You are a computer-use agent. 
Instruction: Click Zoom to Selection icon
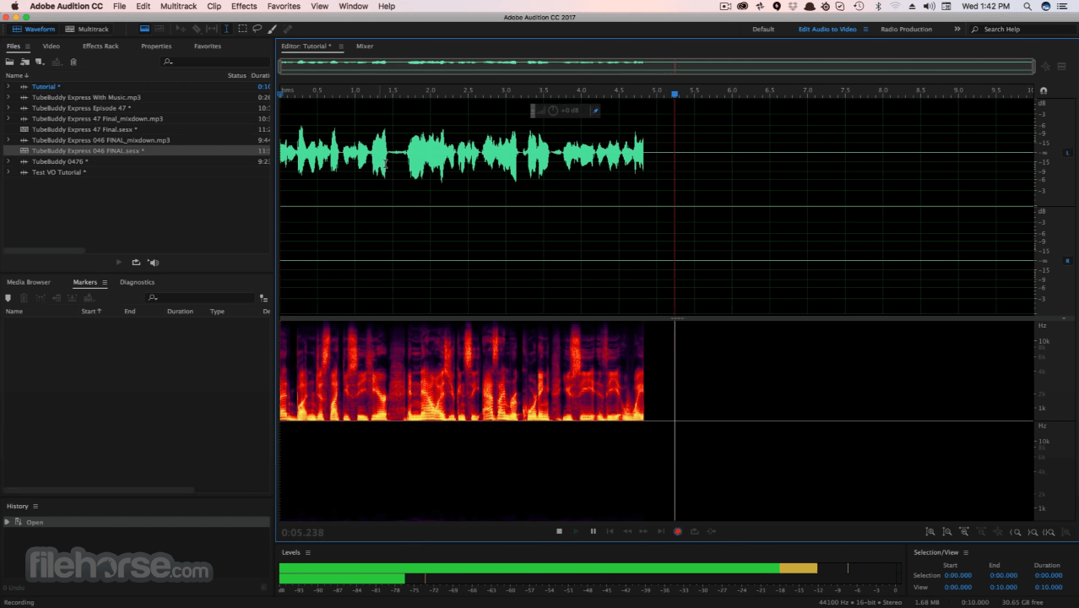1049,531
